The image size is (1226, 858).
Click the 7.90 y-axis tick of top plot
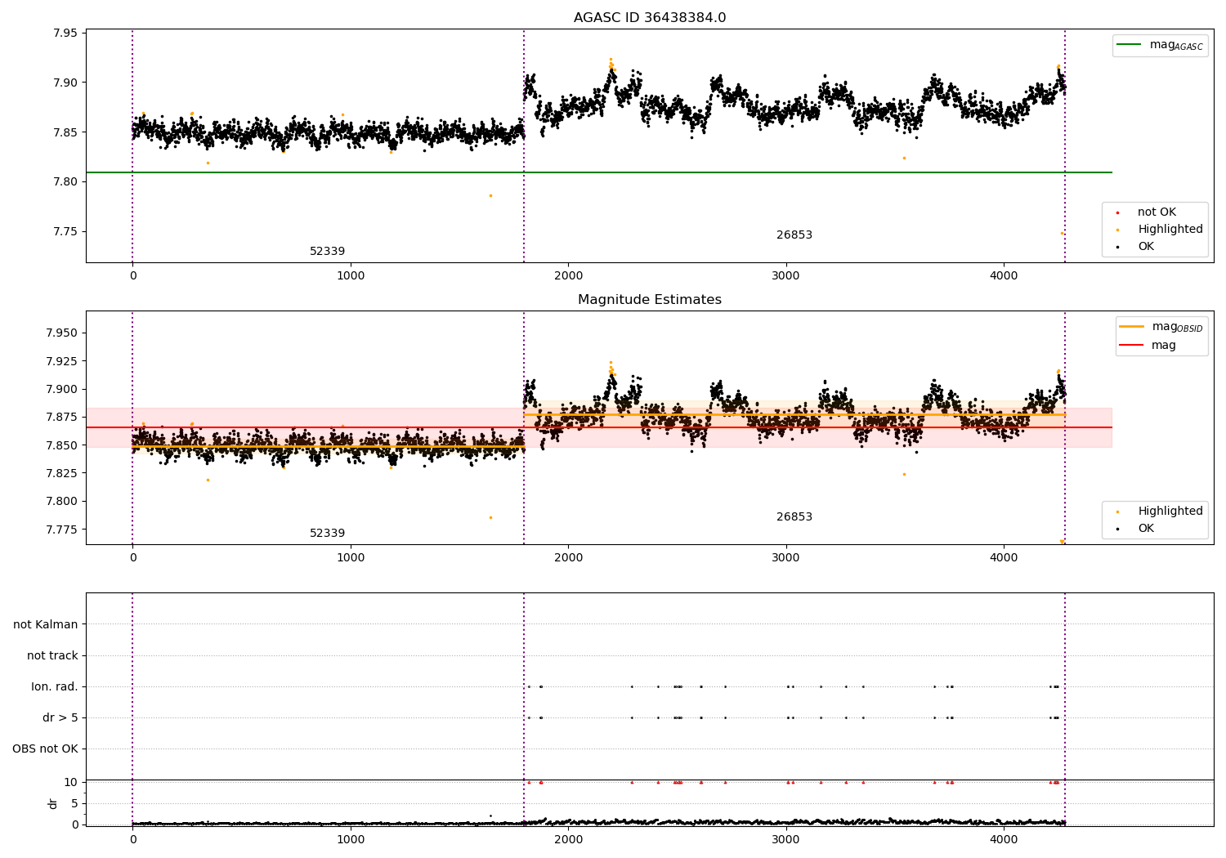click(65, 83)
